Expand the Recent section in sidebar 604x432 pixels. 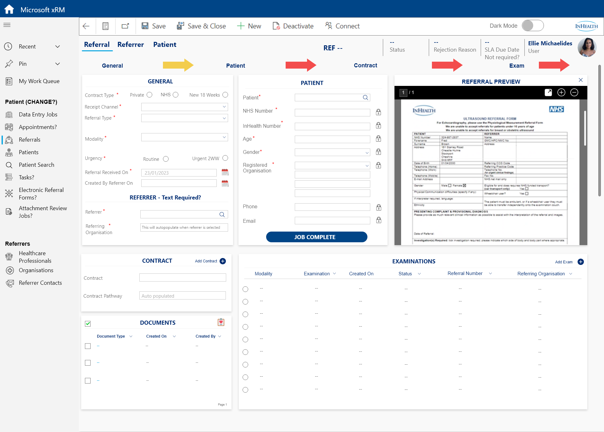coord(58,47)
